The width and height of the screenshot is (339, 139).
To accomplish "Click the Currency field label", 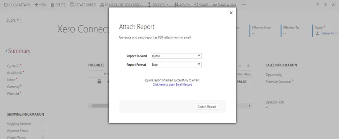I will [13, 87].
